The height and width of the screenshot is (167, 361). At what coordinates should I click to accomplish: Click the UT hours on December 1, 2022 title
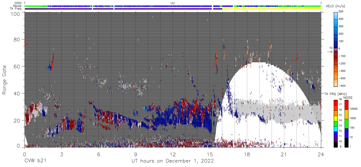point(173,161)
